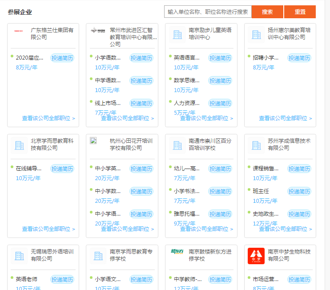Image resolution: width=330 pixels, height=290 pixels.
Task: Click the 南京中梦生物科技 red logo
Action: point(256,256)
